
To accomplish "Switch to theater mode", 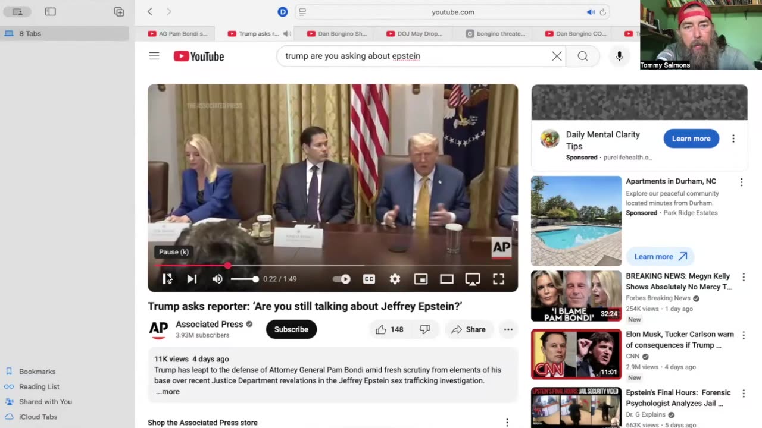I will point(446,279).
